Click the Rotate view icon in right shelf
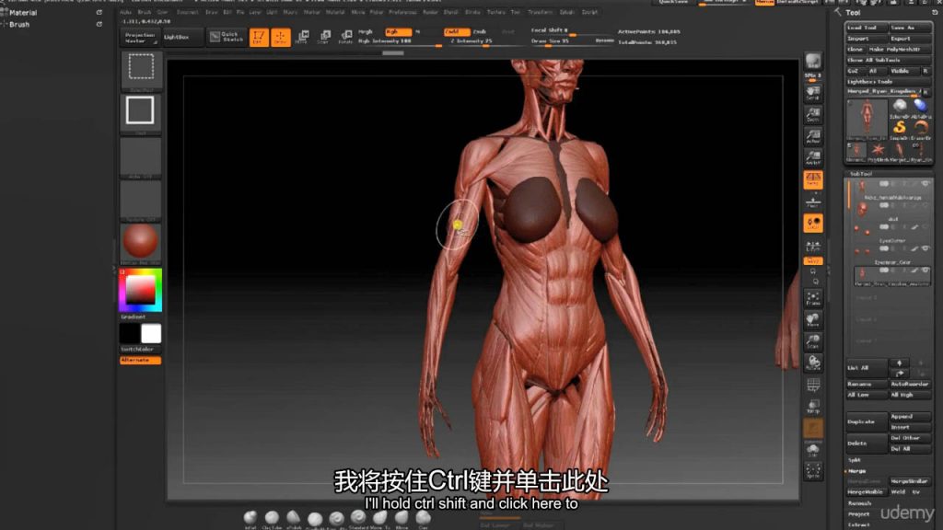This screenshot has height=530, width=943. (813, 363)
